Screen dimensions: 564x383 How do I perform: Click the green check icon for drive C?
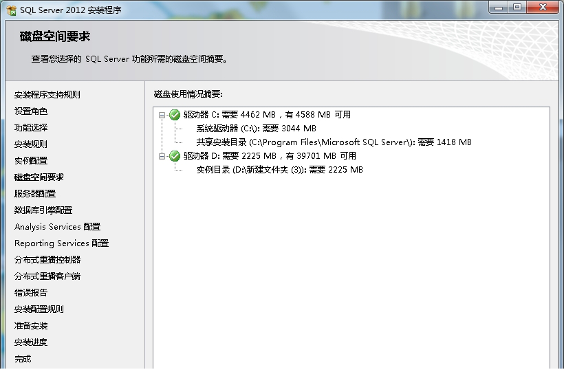(175, 115)
